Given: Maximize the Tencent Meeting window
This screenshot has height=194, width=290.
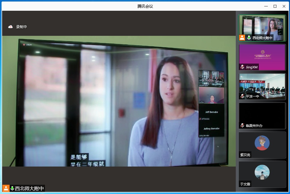Looking at the screenshot, I should (x=275, y=6).
